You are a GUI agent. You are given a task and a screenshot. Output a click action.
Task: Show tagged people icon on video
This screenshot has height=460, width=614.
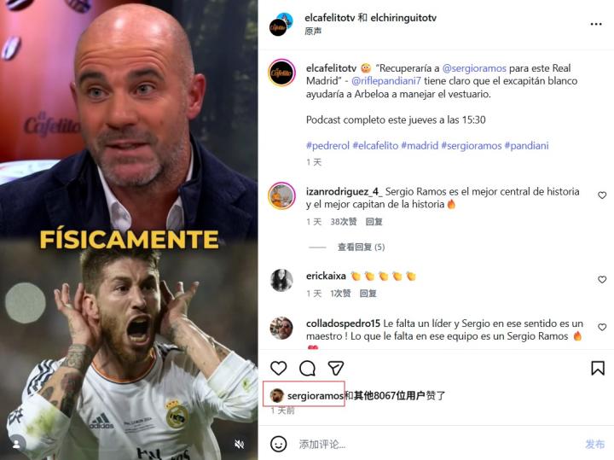click(16, 444)
